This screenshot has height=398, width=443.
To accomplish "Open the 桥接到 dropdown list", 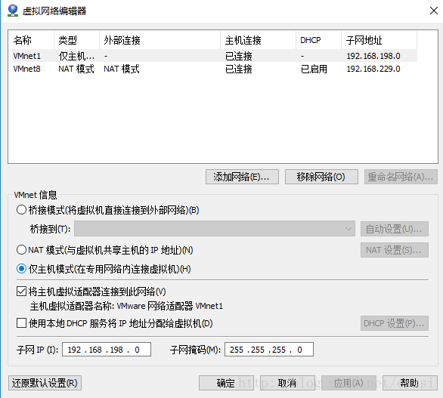I will (x=215, y=229).
